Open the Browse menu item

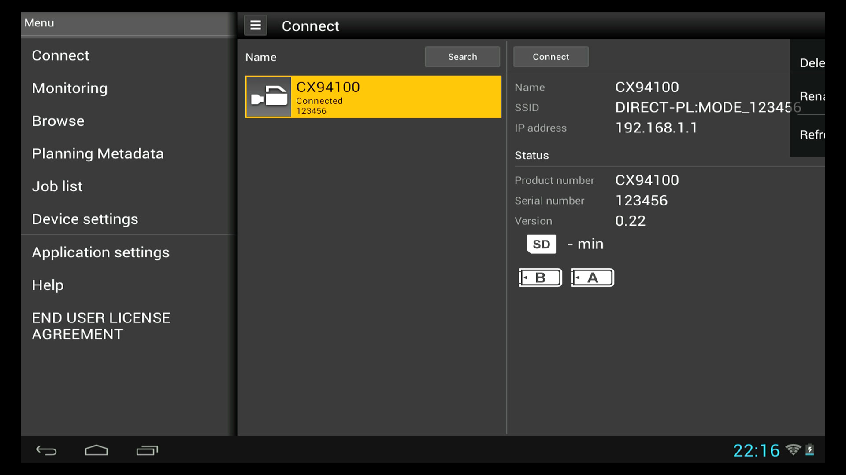coord(58,121)
